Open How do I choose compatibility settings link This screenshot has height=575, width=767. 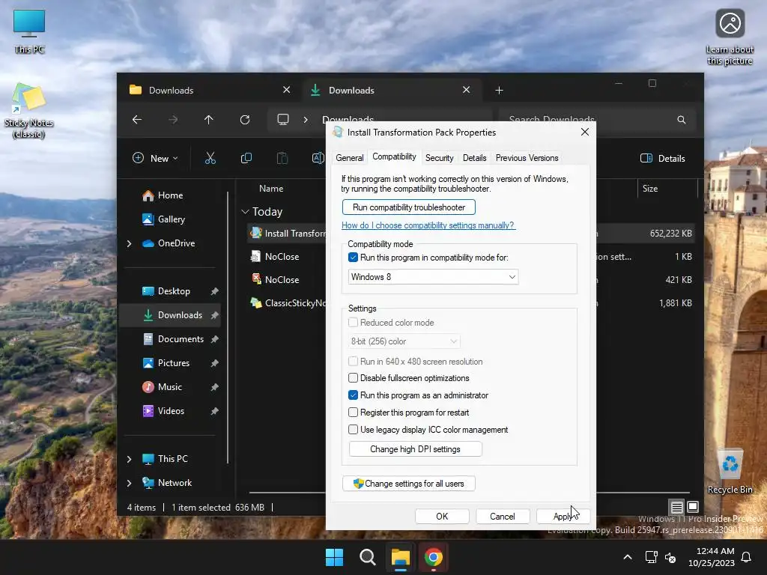tap(428, 225)
